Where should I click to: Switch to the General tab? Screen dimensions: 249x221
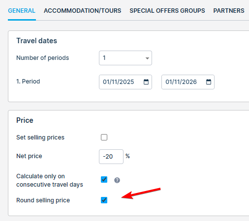click(x=22, y=11)
